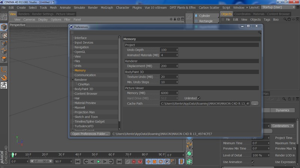Click the lock icon in Attributes manager
Screen dimensions: 300x168
tap(289, 99)
